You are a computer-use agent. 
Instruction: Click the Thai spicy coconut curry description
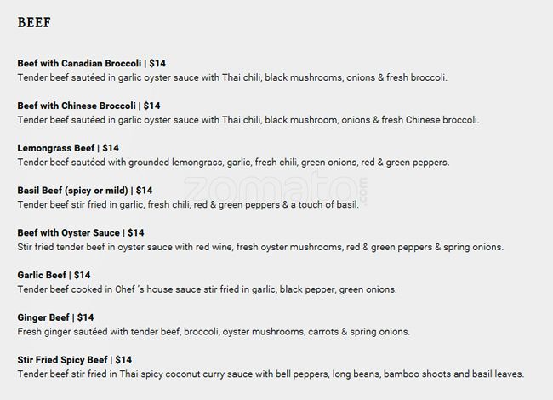pyautogui.click(x=271, y=374)
